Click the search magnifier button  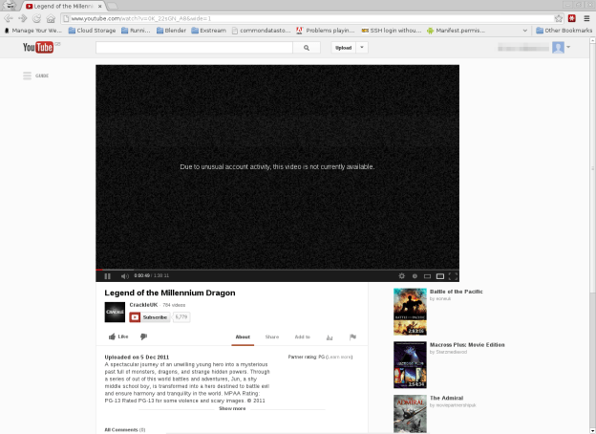(307, 48)
